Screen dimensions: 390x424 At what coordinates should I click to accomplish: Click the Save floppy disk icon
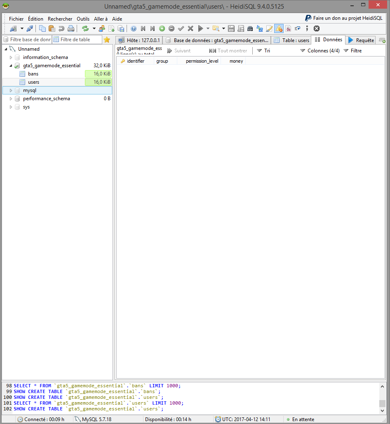tap(231, 28)
